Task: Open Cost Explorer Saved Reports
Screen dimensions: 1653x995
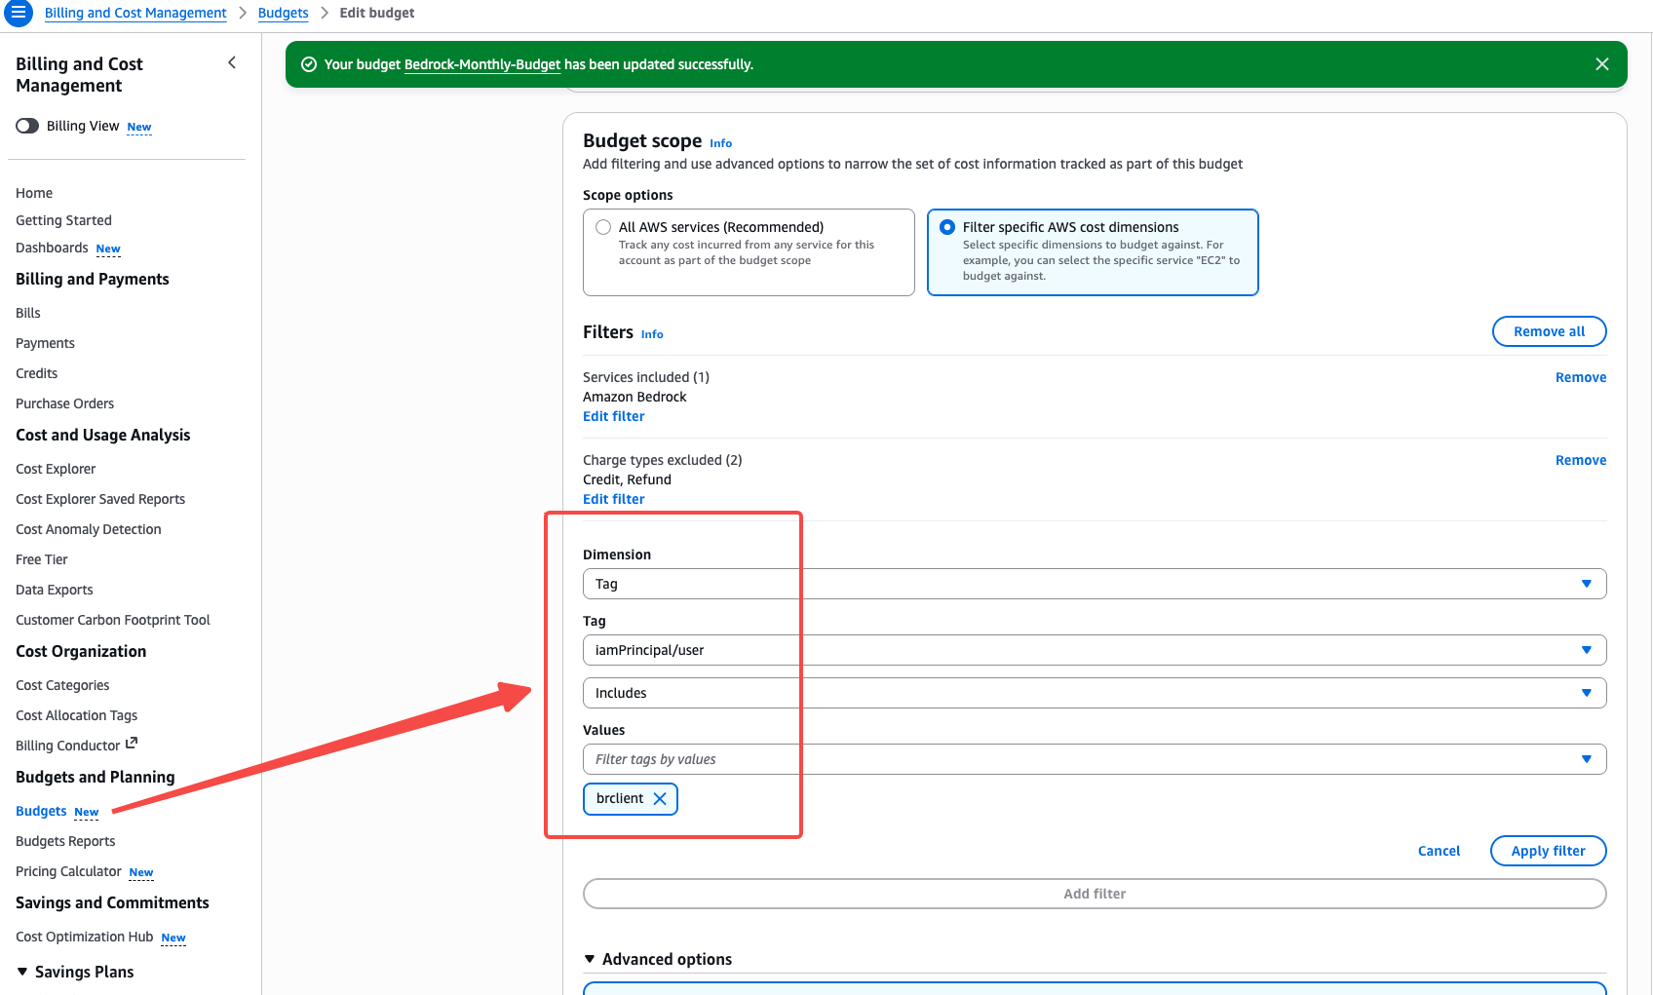Action: pyautogui.click(x=100, y=499)
